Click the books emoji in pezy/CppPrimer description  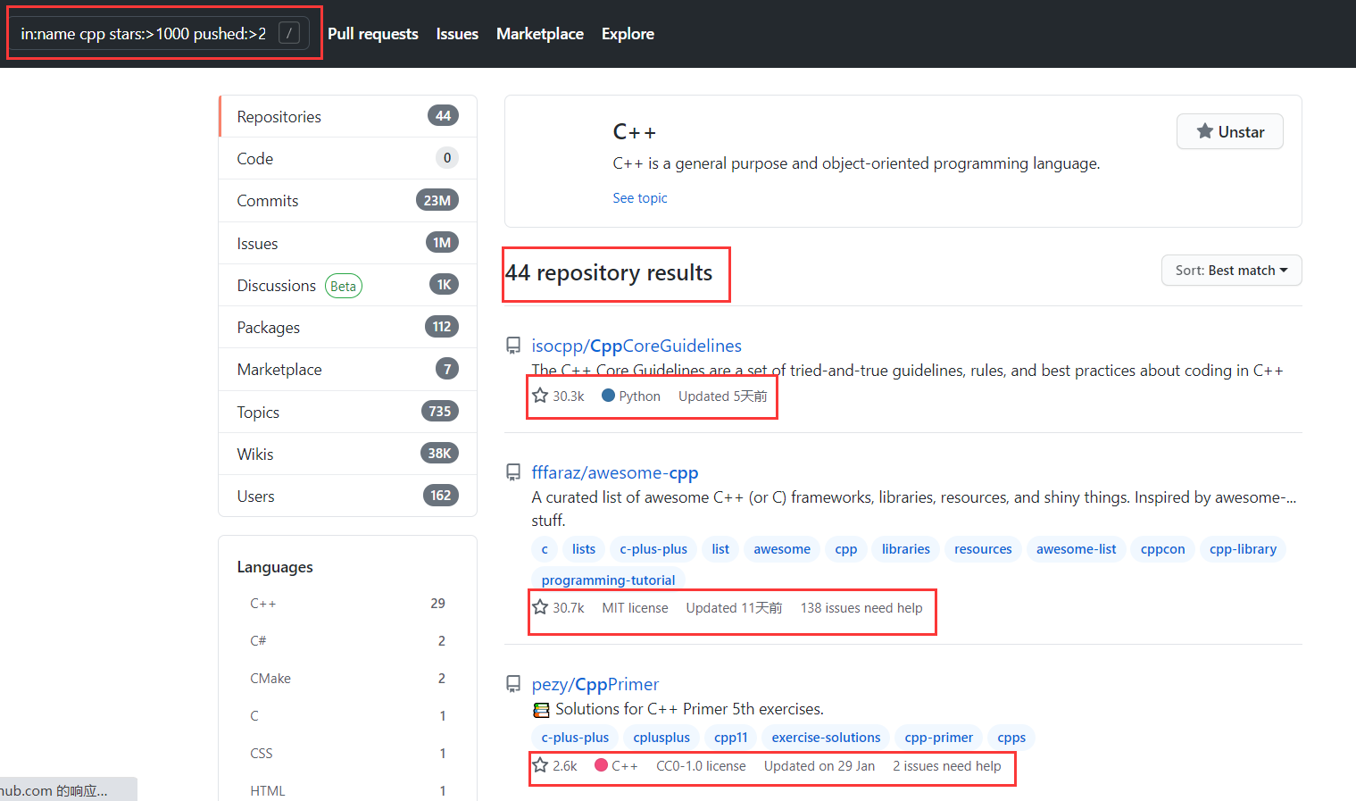point(542,708)
